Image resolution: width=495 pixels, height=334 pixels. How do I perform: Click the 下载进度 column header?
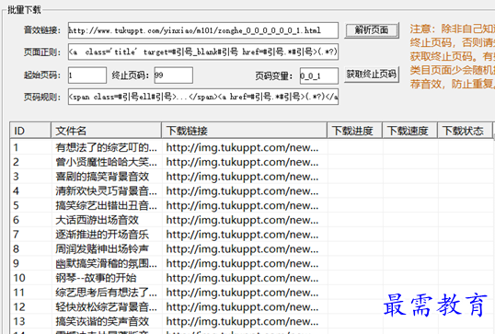[x=354, y=131]
